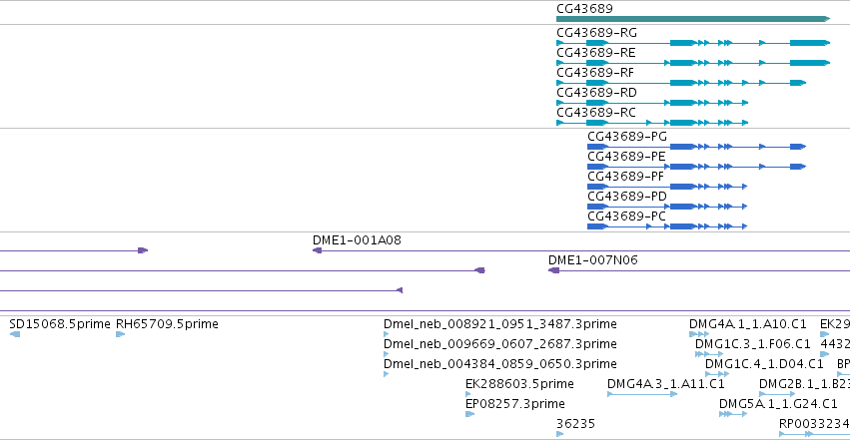Open feature DMG5A.1_1.G24.C1
This screenshot has height=440, width=850.
(x=733, y=415)
